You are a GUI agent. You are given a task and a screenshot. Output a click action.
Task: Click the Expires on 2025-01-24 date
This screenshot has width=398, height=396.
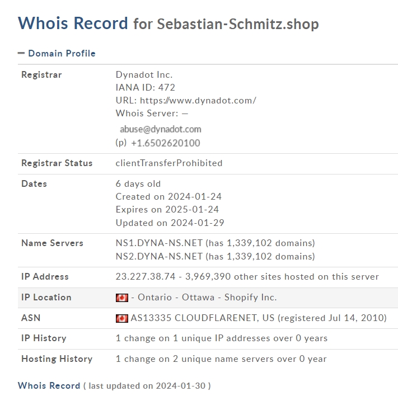click(167, 210)
